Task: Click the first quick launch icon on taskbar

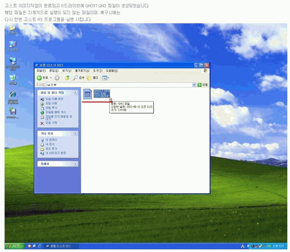Action: [29, 246]
